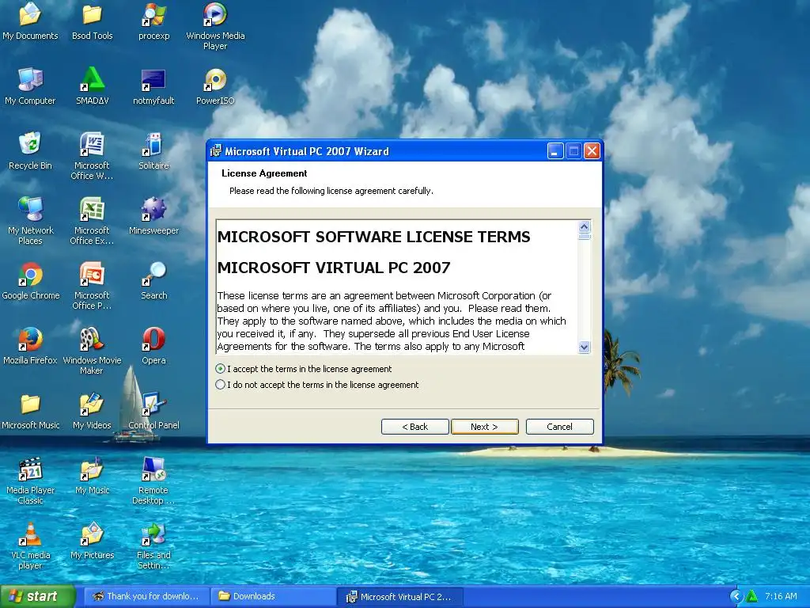Image resolution: width=810 pixels, height=608 pixels.
Task: Select Microsoft Virtual PC taskbar button
Action: click(399, 597)
